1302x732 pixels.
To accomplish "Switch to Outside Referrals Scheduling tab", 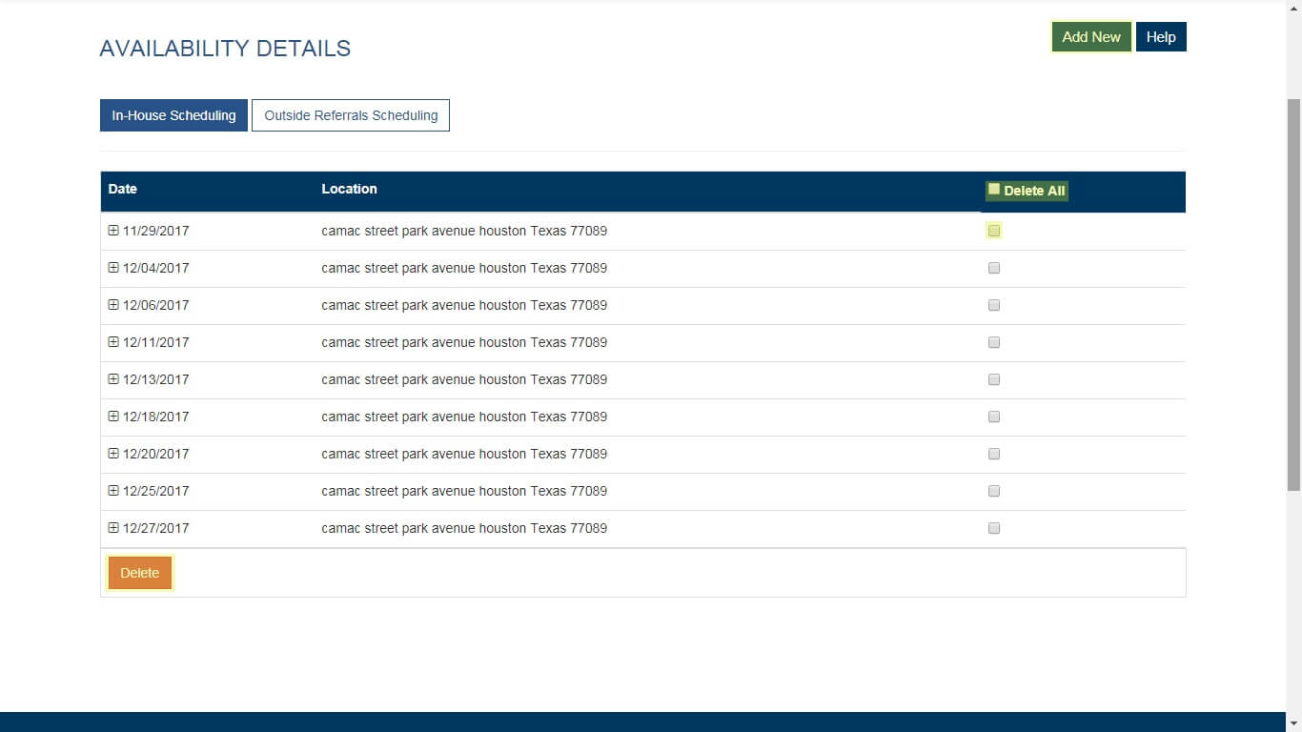I will (x=351, y=115).
